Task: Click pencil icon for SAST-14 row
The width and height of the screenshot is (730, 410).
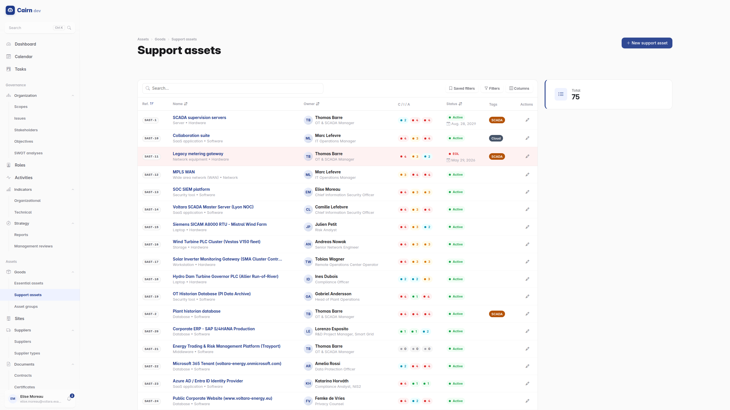Action: click(x=527, y=209)
